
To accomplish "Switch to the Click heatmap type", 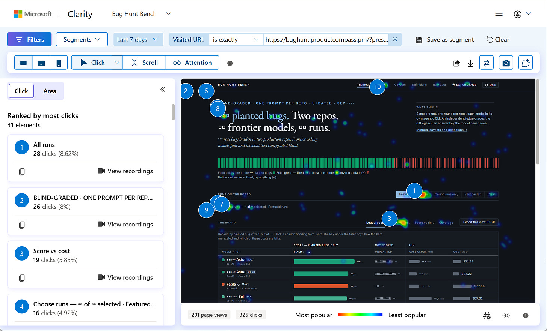I will click(92, 63).
